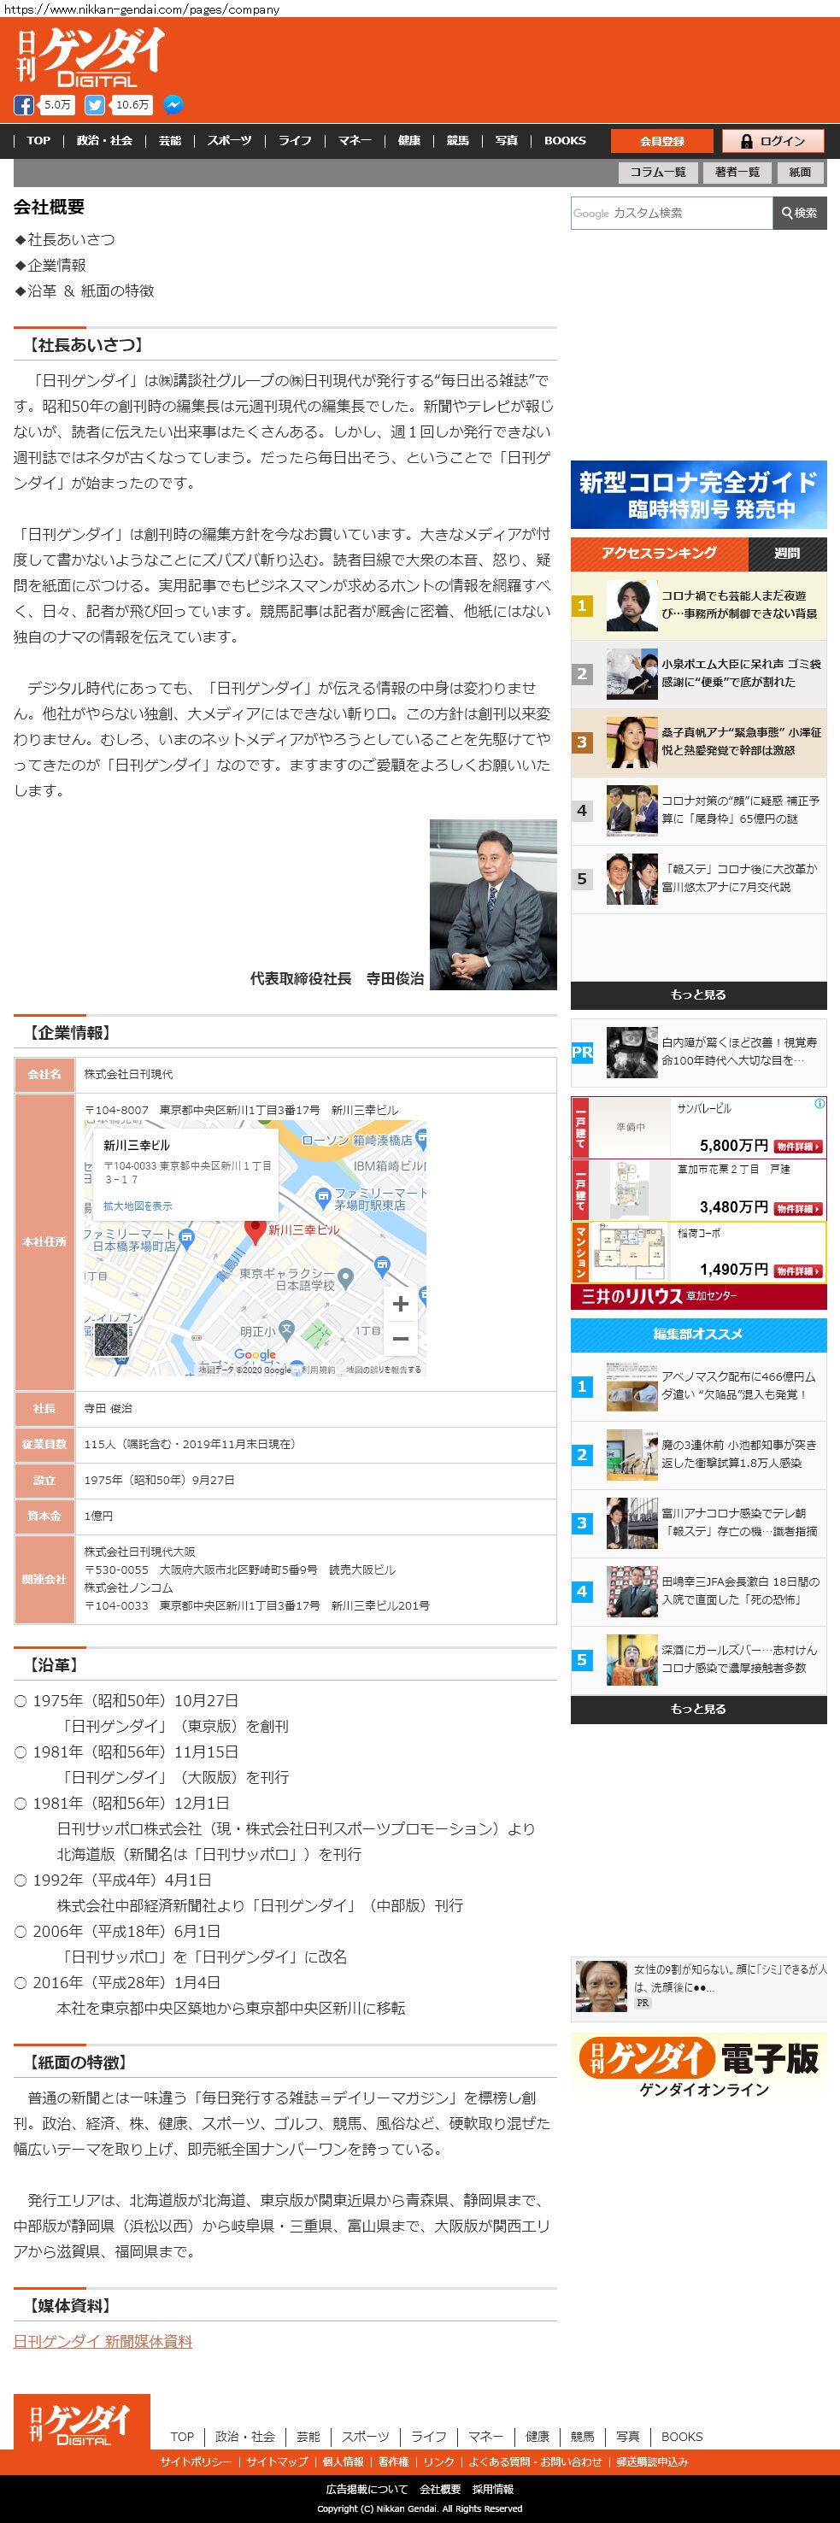The height and width of the screenshot is (2523, 840).
Task: Open 競馬 in main navigation
Action: (458, 141)
